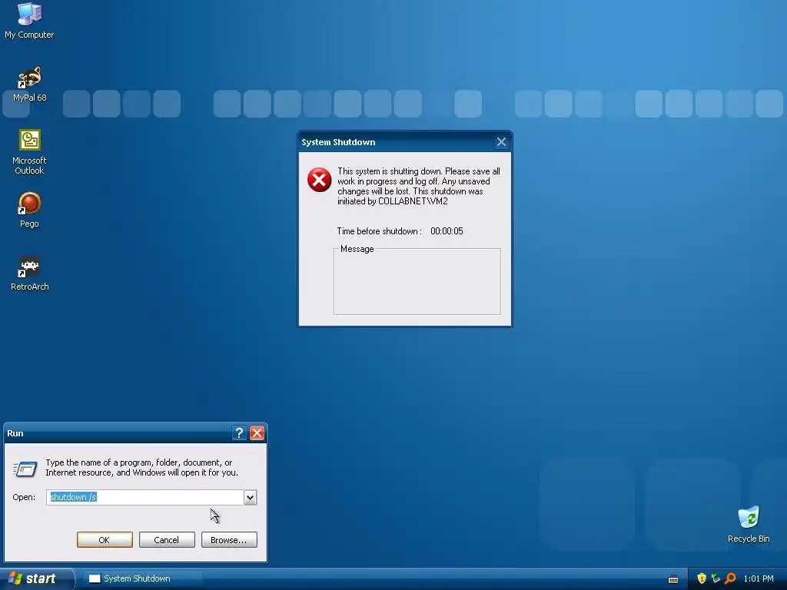This screenshot has height=590, width=787.
Task: Click the 'Time before shutdown :' label
Action: click(379, 231)
